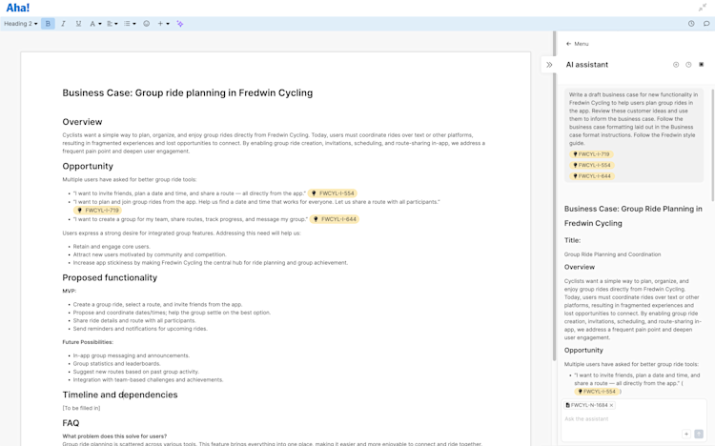This screenshot has height=446, width=715.
Task: Click 'Send reminders and notifications' bullet
Action: click(140, 329)
